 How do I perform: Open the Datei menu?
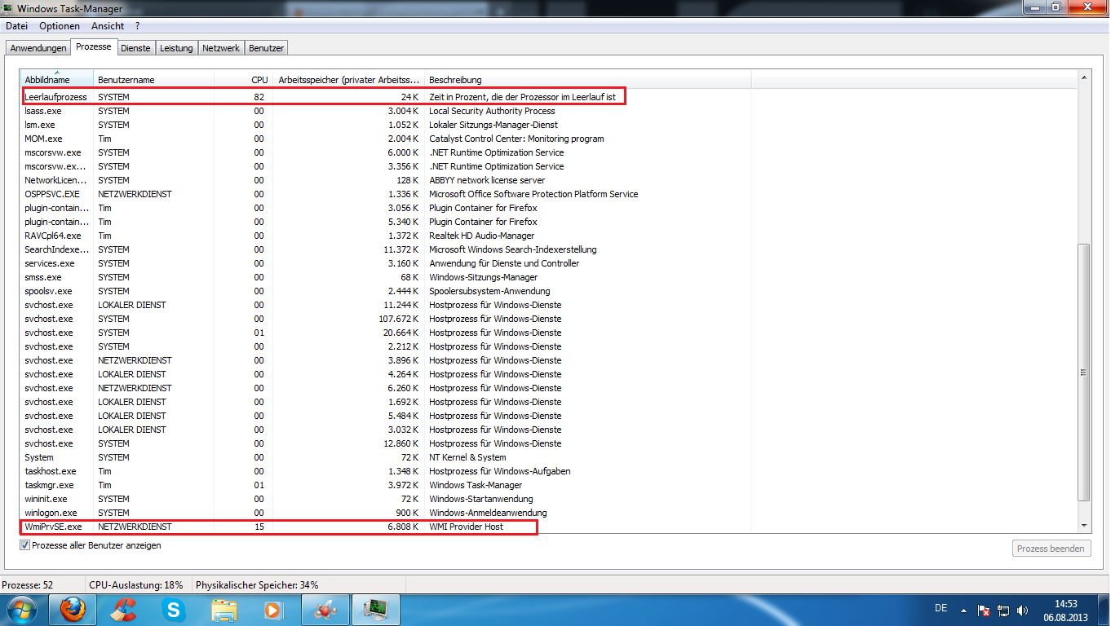(16, 26)
